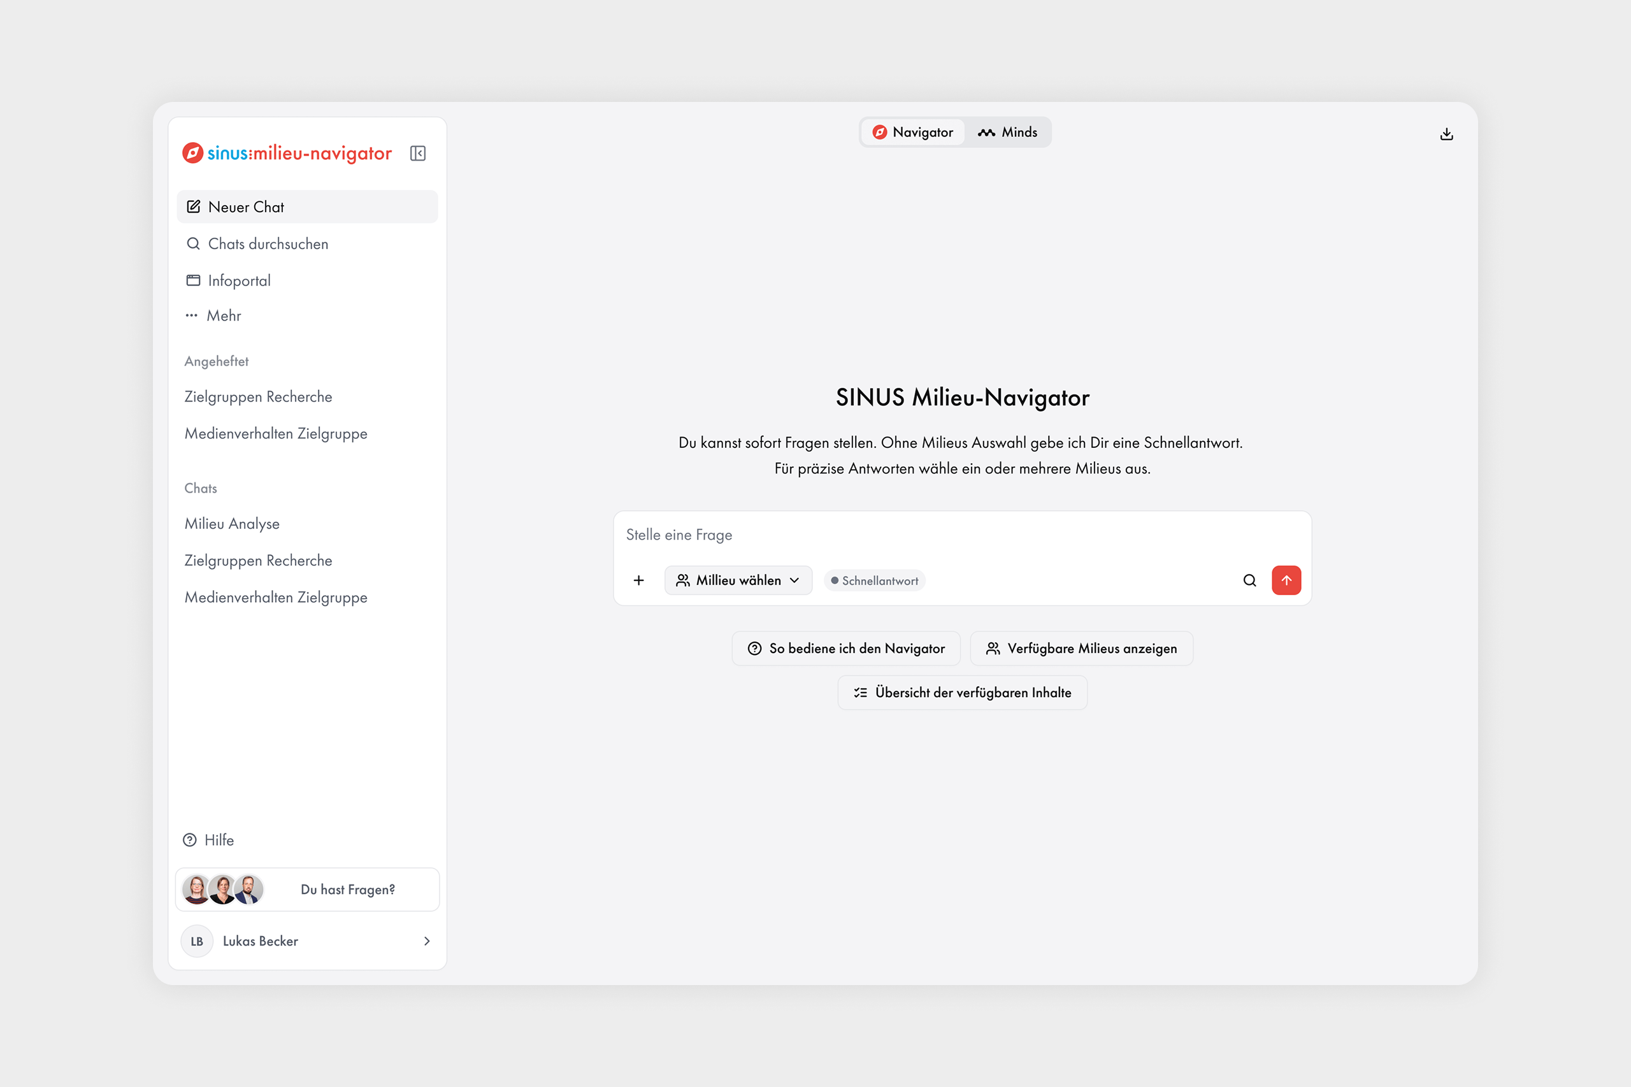The width and height of the screenshot is (1631, 1087).
Task: Expand Lukas Becker account chevron
Action: pos(427,942)
